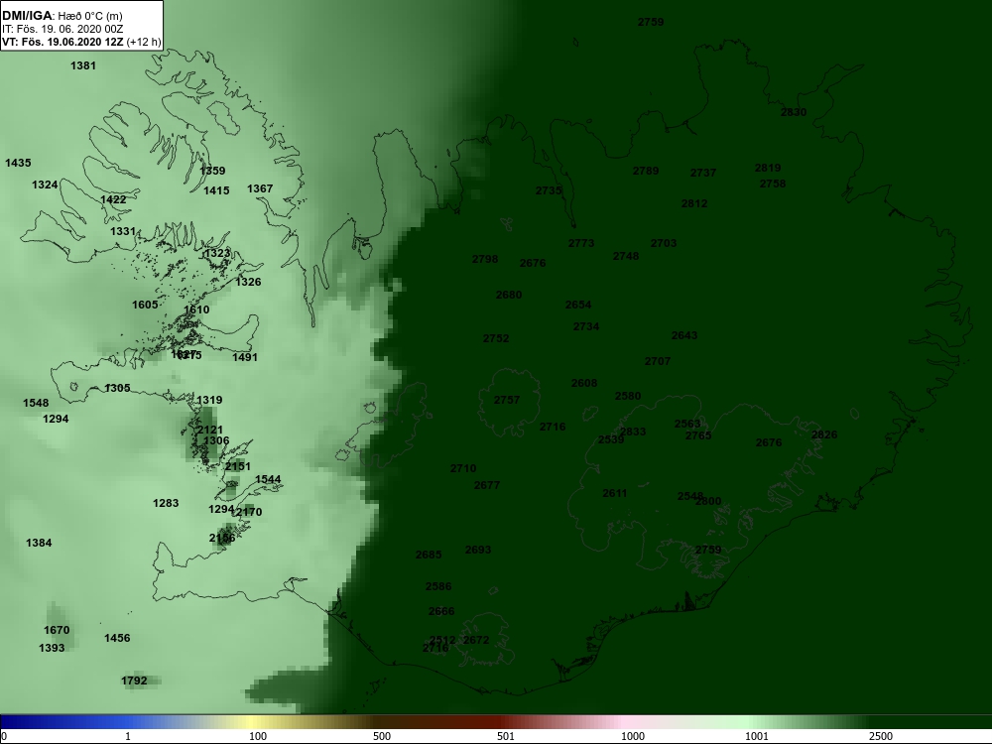The height and width of the screenshot is (744, 992).
Task: Click the map value 1435
Action: pyautogui.click(x=18, y=163)
